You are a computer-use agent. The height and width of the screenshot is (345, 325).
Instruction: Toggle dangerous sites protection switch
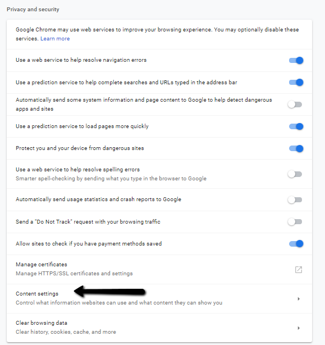click(296, 148)
